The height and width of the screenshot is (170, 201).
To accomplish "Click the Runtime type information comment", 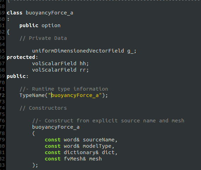I will [x=64, y=89].
